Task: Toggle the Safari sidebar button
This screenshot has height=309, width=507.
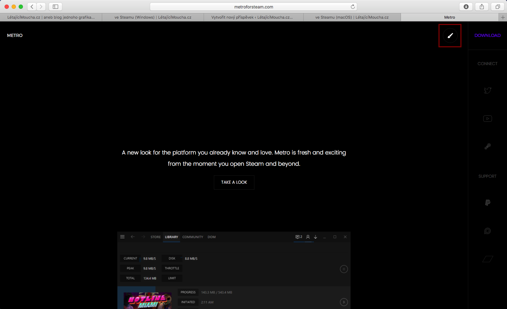Action: (x=55, y=7)
